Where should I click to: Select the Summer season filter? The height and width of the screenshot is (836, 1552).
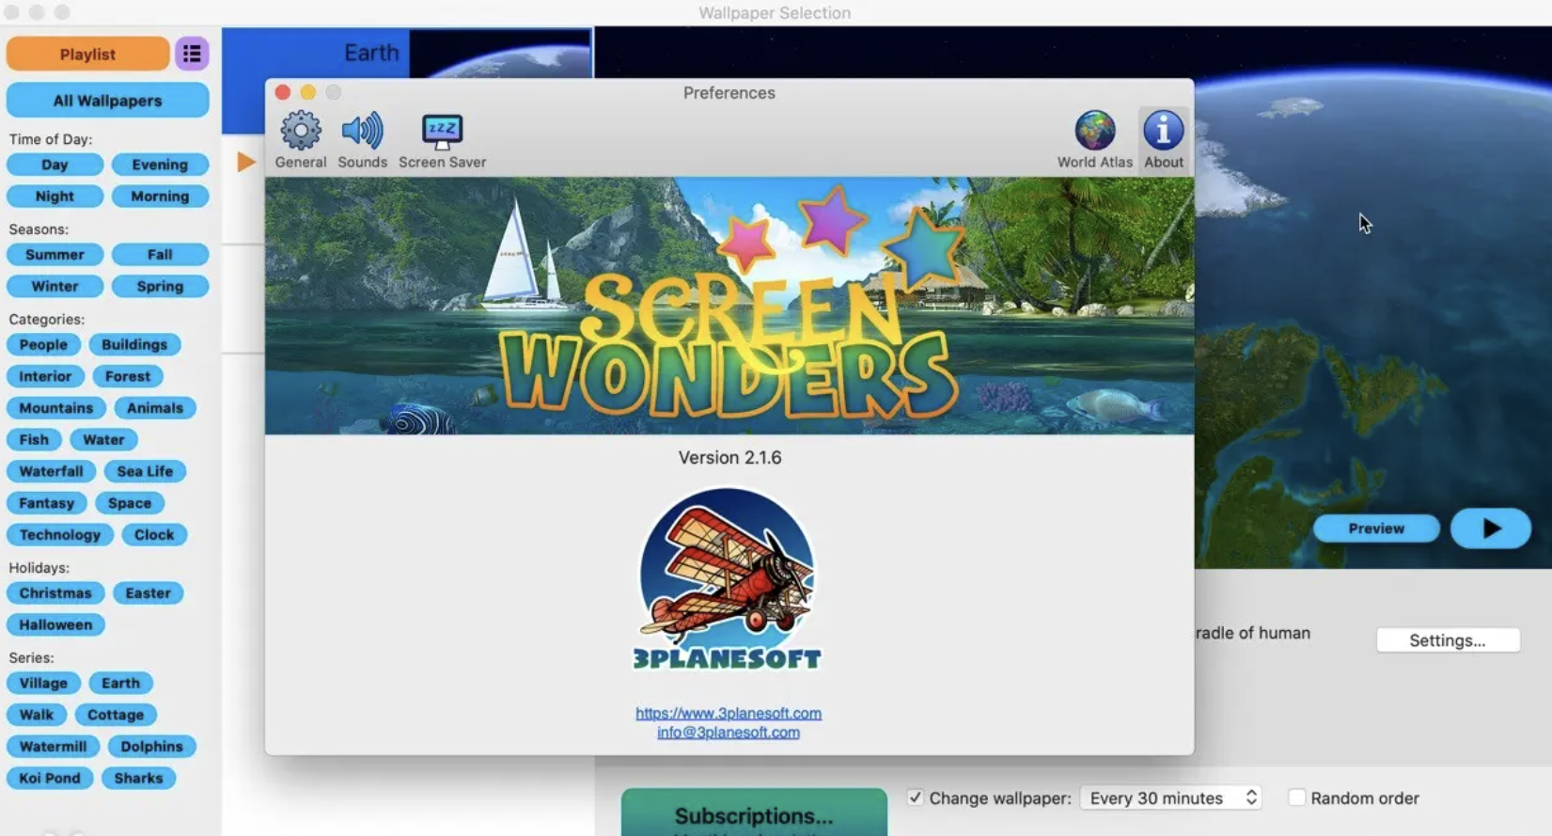55,255
